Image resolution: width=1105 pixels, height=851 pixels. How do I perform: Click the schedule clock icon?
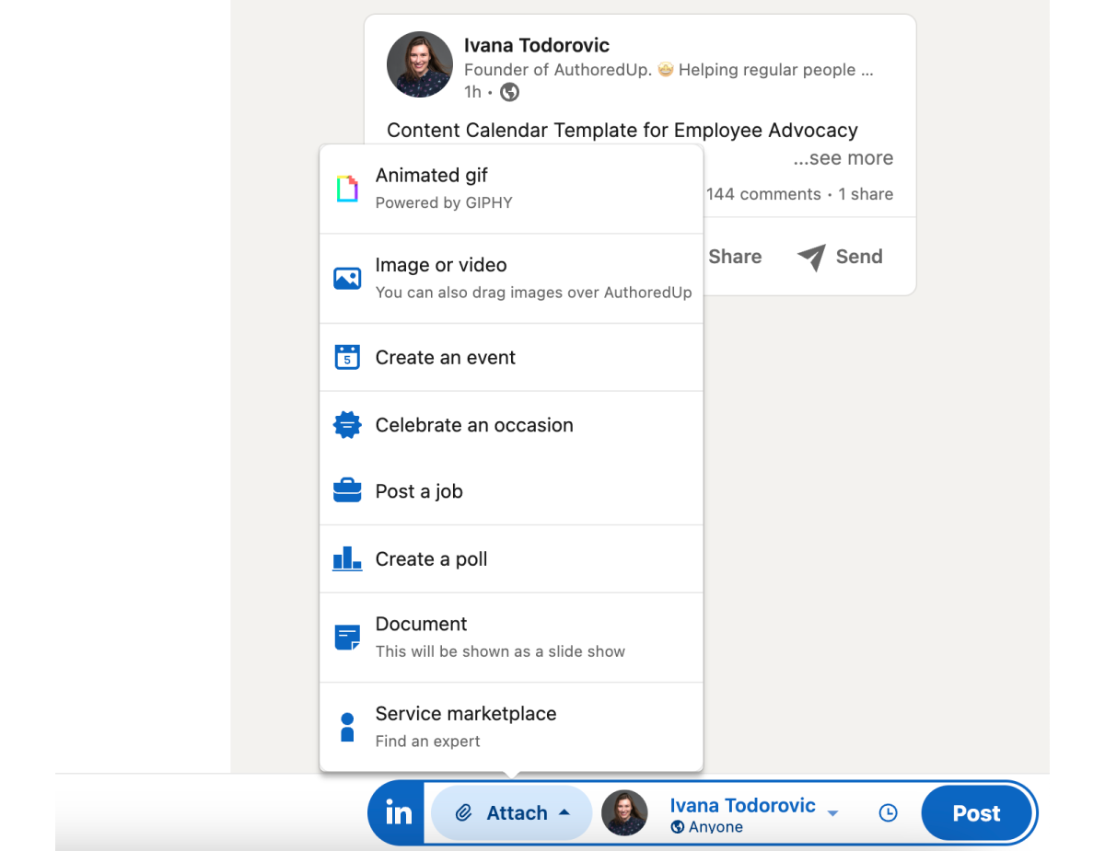888,813
